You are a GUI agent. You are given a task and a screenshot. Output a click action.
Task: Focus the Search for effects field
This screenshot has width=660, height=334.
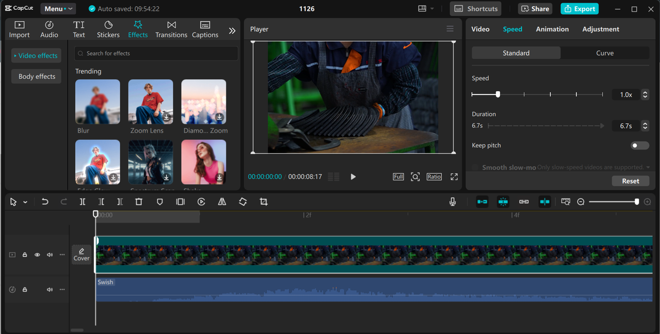coord(156,53)
